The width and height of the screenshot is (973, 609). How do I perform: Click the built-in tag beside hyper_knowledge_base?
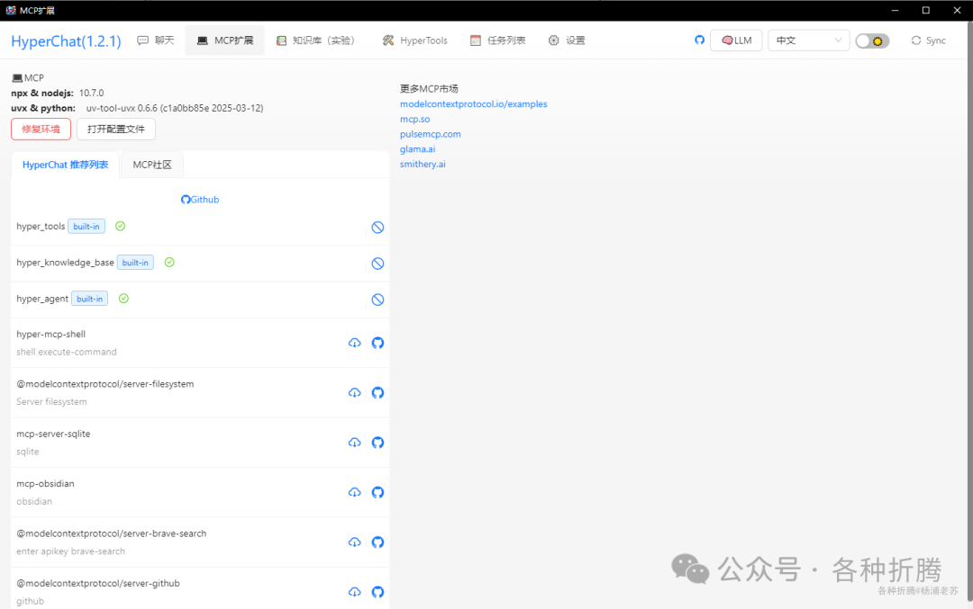tap(135, 263)
